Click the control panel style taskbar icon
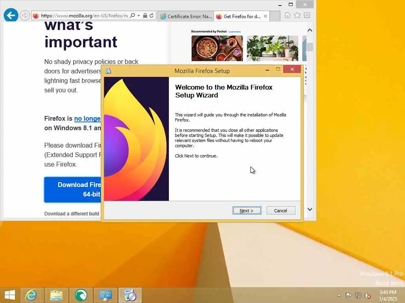 point(105,295)
